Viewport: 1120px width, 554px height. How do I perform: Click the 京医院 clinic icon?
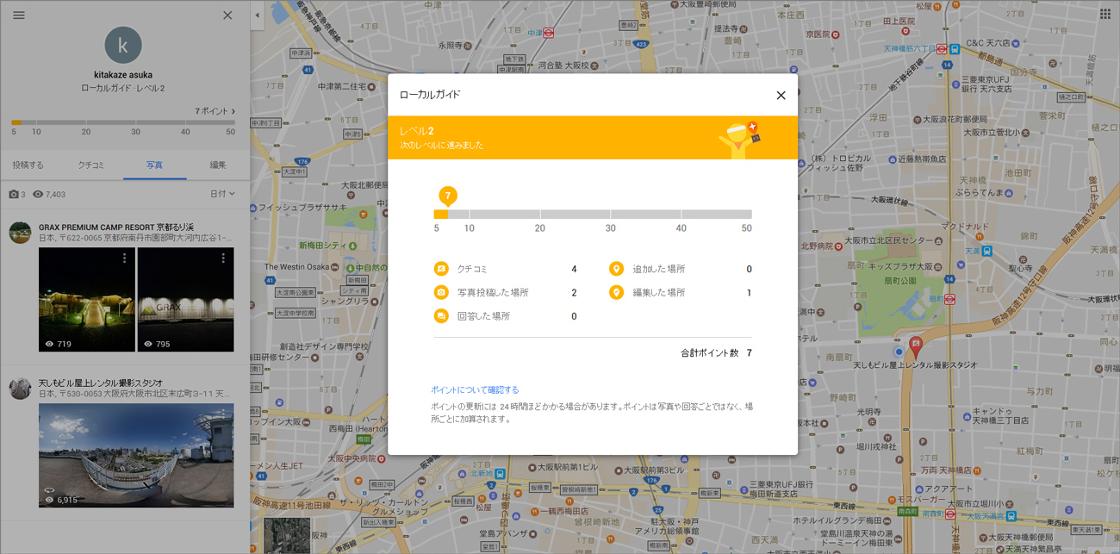[835, 34]
